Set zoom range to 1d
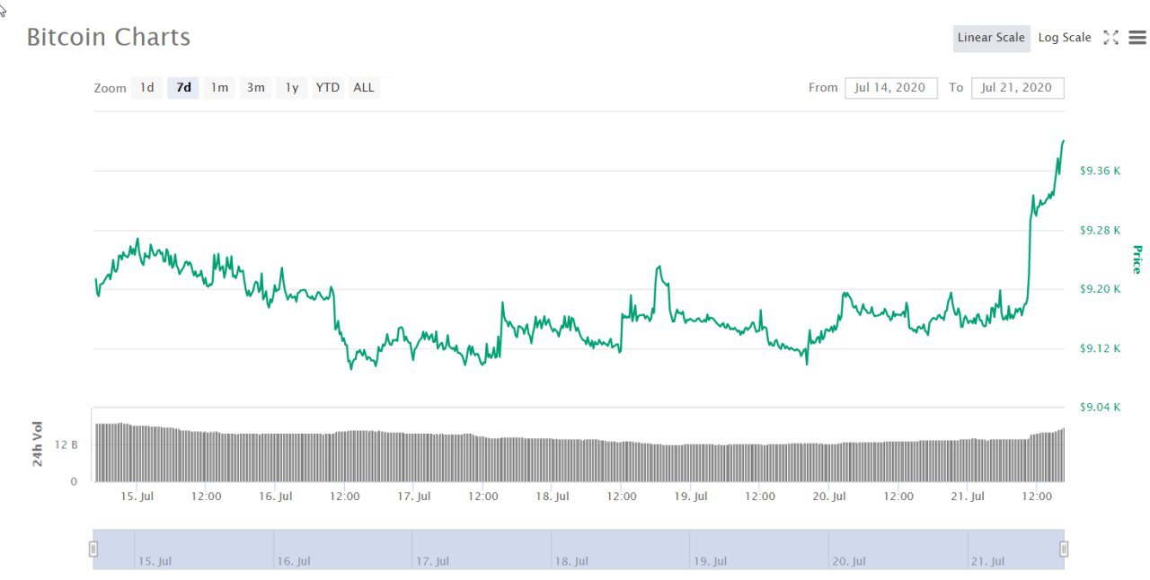Viewport: 1150px width, 580px height. (147, 88)
